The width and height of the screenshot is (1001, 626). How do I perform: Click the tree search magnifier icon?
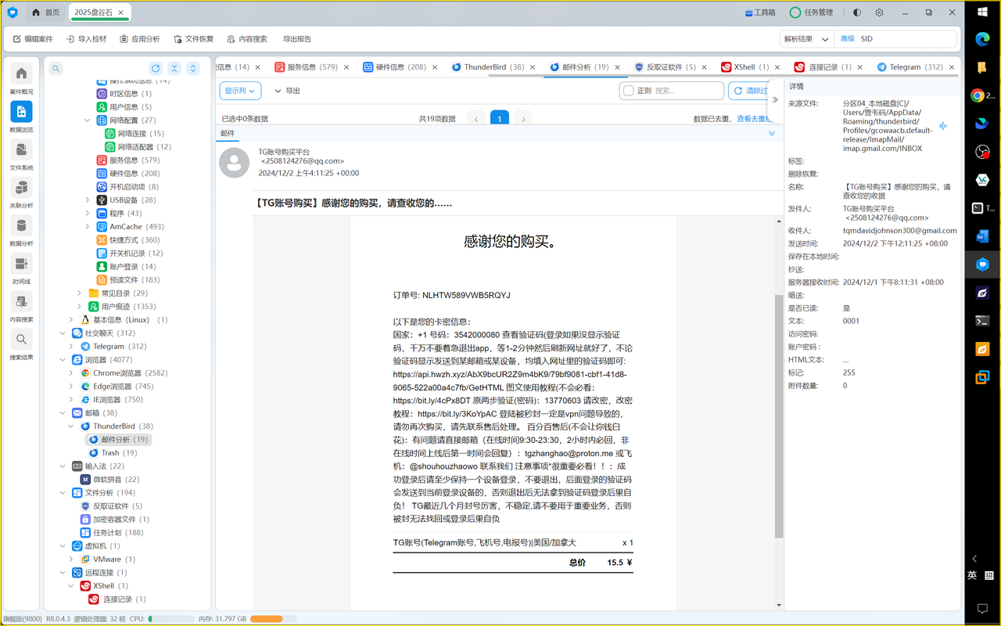[56, 69]
